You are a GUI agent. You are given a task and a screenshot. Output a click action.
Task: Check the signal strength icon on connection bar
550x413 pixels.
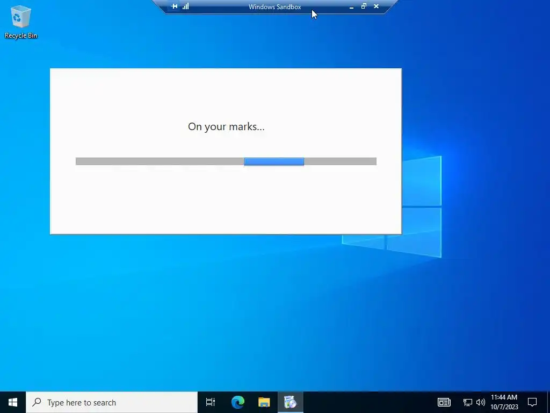185,6
